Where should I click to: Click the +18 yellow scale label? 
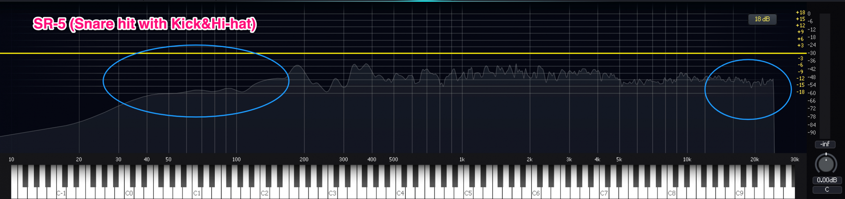(x=800, y=13)
